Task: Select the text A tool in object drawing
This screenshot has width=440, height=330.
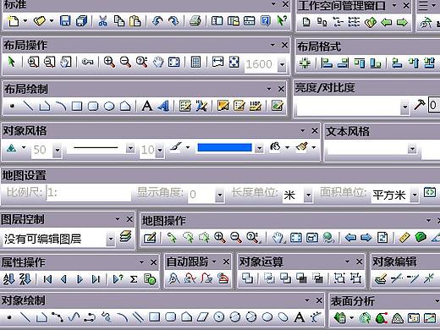Action: pyautogui.click(x=300, y=317)
